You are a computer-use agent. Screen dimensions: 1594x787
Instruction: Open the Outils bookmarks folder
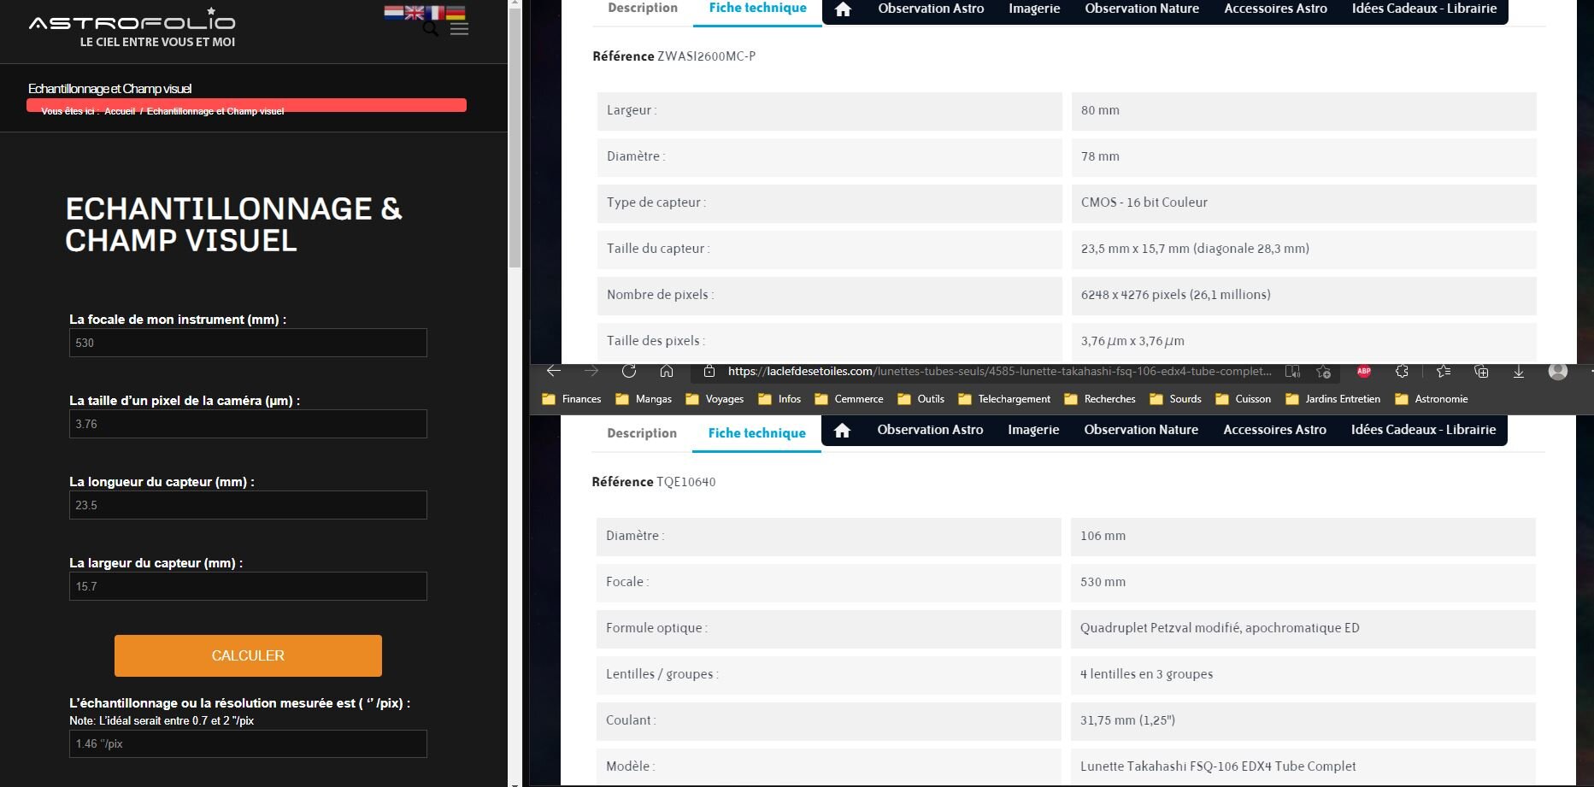tap(921, 399)
